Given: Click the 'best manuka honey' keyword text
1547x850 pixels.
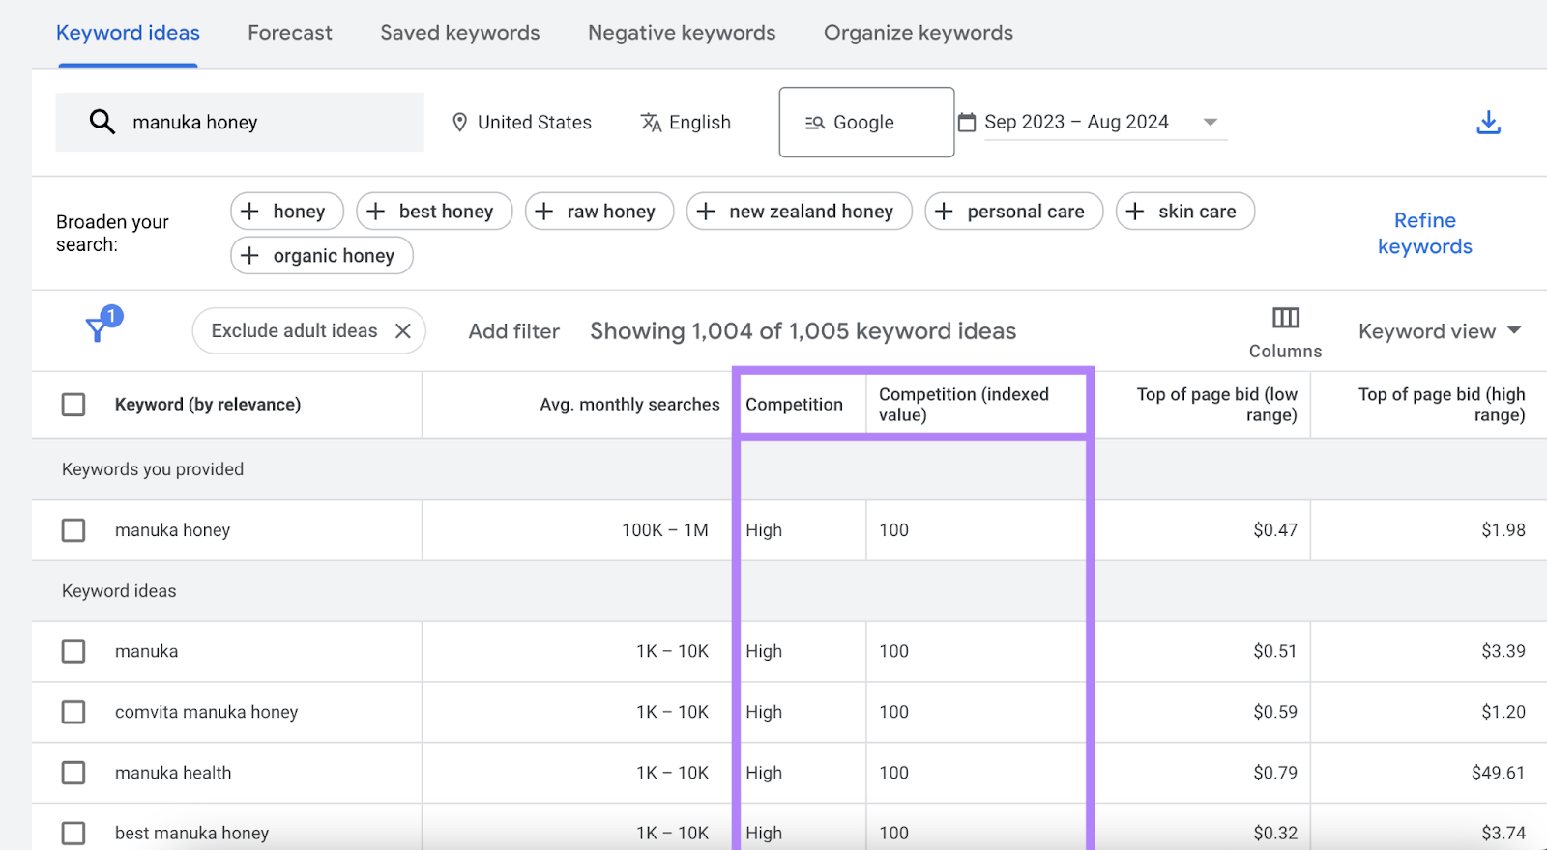Looking at the screenshot, I should pyautogui.click(x=192, y=834).
